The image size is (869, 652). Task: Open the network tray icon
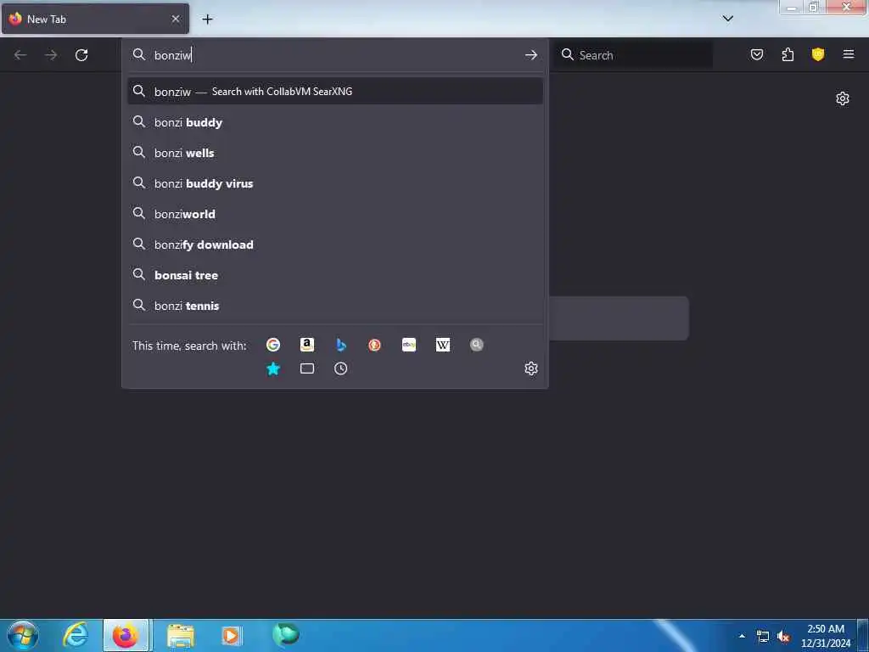pos(763,637)
